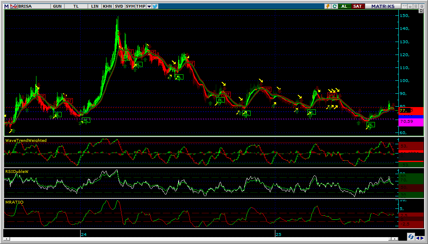The image size is (428, 244).
Task: Click the rightmost AL signal box near 70
Action: point(371,125)
